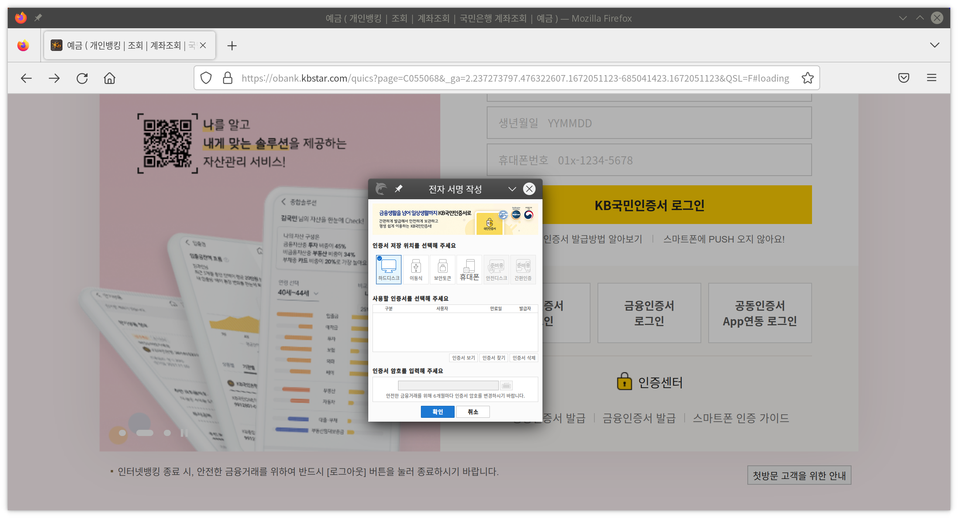Open tracking protection shield icon
Screen dimensions: 958x518
click(206, 78)
